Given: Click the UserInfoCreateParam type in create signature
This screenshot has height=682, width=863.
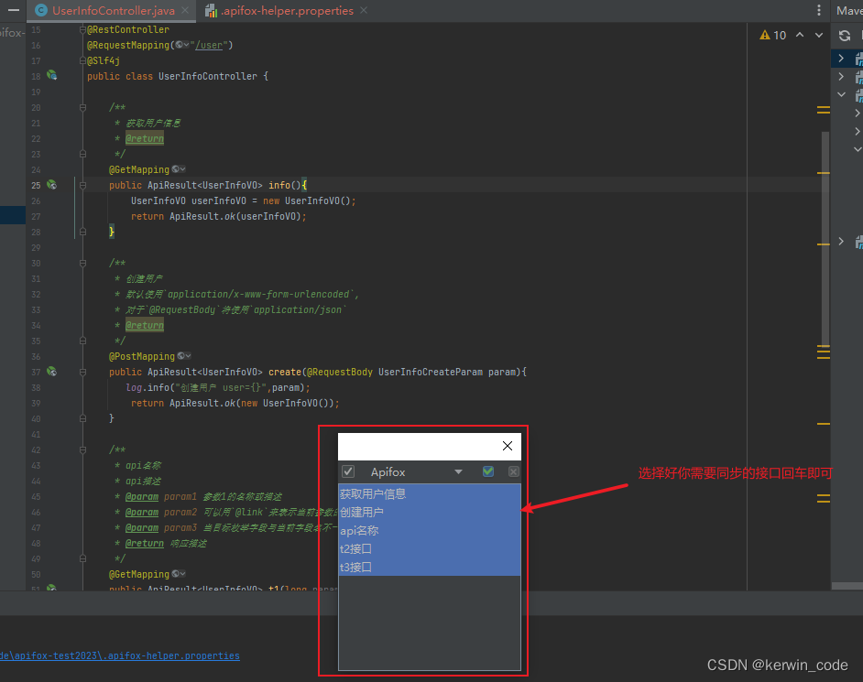Looking at the screenshot, I should (x=431, y=373).
